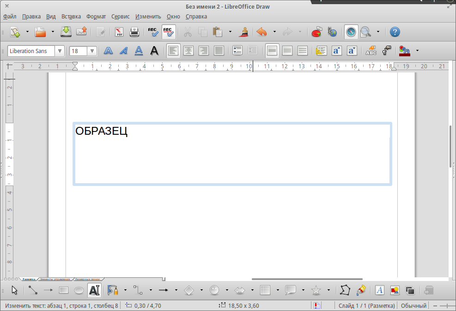Click the Zoom magnifier icon
The width and height of the screenshot is (456, 311).
point(365,32)
